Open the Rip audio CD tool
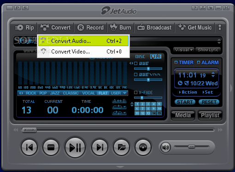The image size is (235, 172). tap(24, 28)
